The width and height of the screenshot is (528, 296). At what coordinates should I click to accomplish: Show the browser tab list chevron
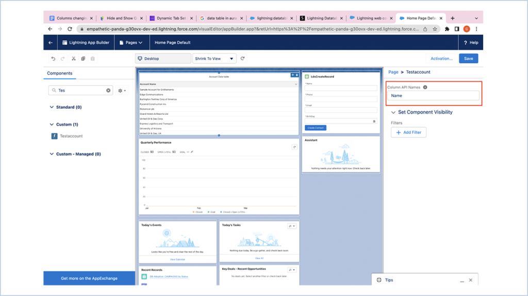coord(476,18)
